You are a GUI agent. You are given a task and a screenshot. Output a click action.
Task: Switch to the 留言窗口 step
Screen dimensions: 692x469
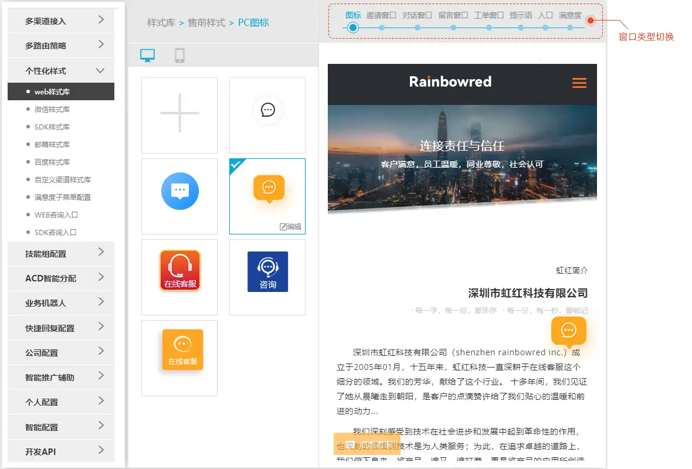453,28
